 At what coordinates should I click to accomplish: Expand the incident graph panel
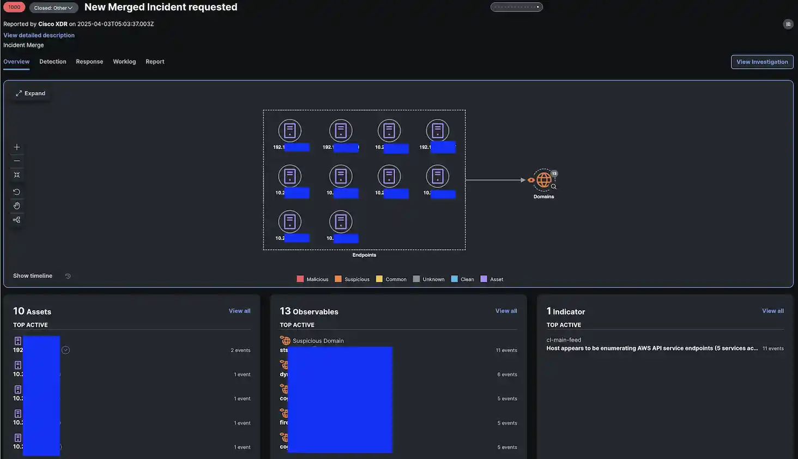(x=31, y=93)
